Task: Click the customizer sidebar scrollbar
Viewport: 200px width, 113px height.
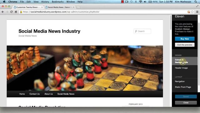Action: pyautogui.click(x=199, y=54)
